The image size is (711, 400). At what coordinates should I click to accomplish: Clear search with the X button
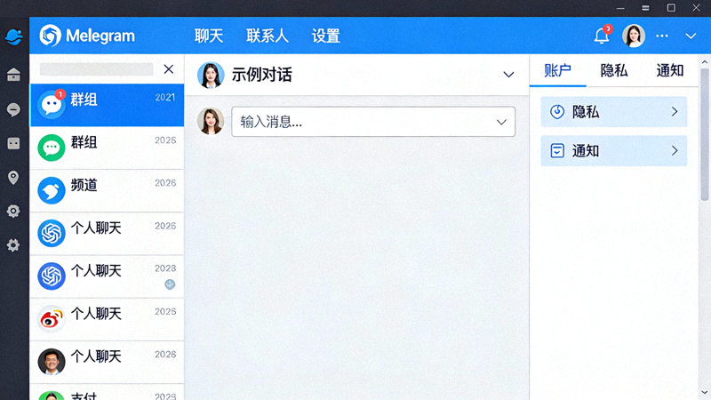coord(169,69)
